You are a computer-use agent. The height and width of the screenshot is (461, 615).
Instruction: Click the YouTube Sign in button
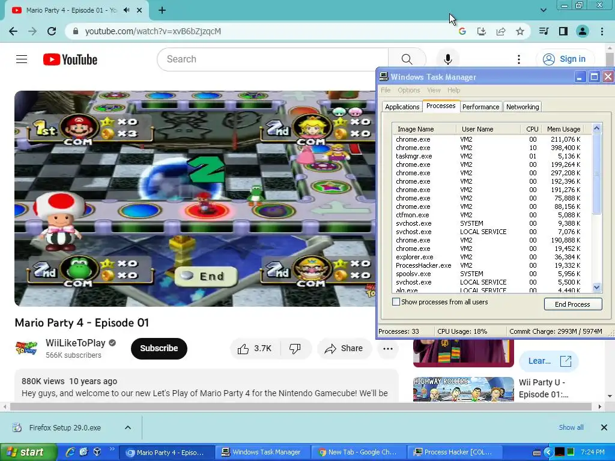pos(565,59)
